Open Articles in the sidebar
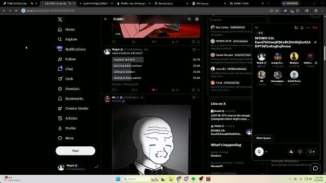 (x=68, y=118)
